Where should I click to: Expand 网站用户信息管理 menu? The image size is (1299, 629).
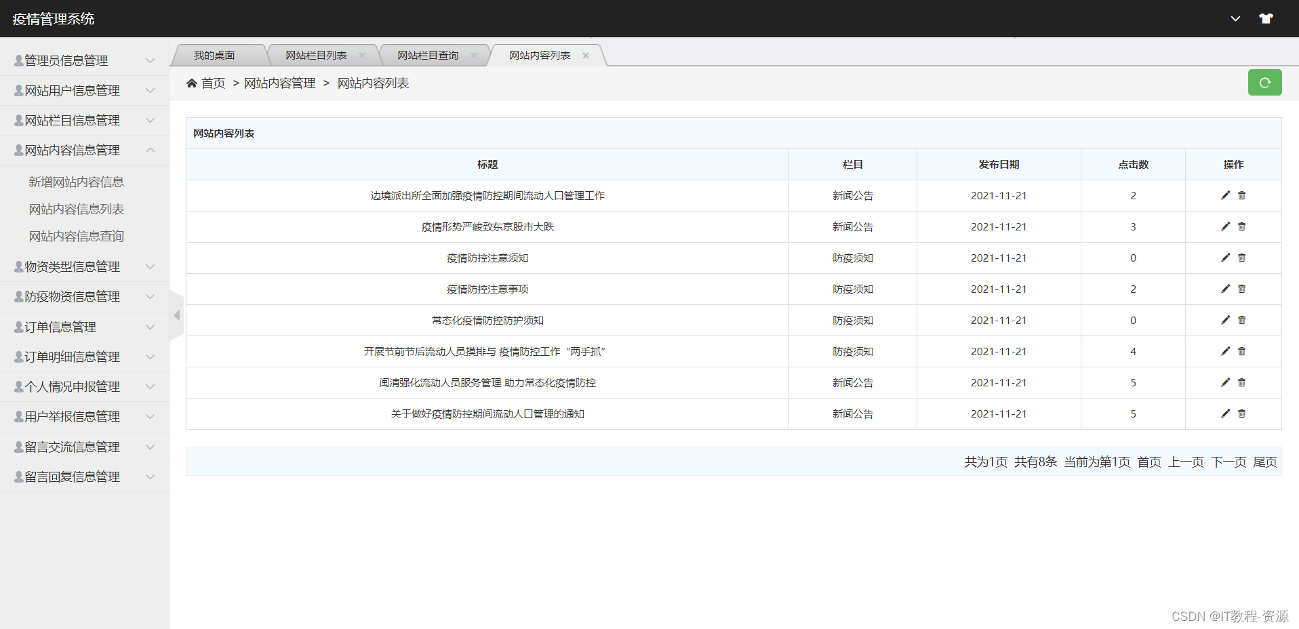tap(84, 90)
